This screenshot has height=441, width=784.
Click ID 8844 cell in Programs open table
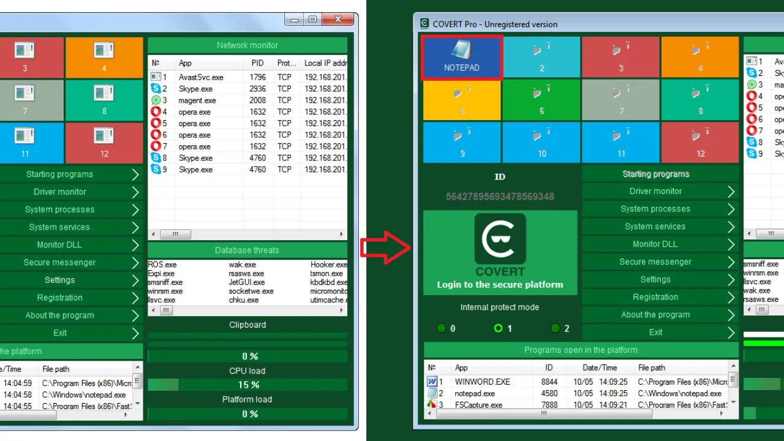549,382
